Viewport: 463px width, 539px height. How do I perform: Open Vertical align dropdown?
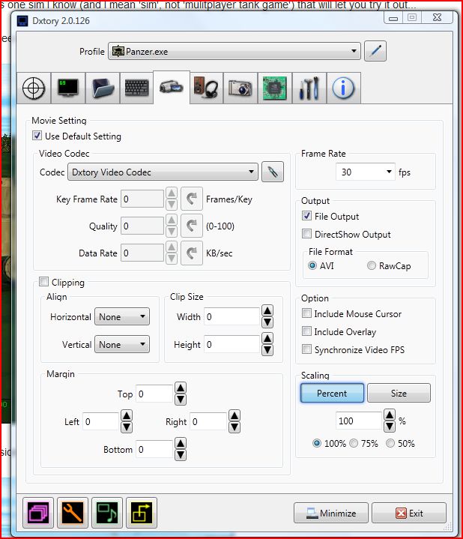pyautogui.click(x=122, y=344)
